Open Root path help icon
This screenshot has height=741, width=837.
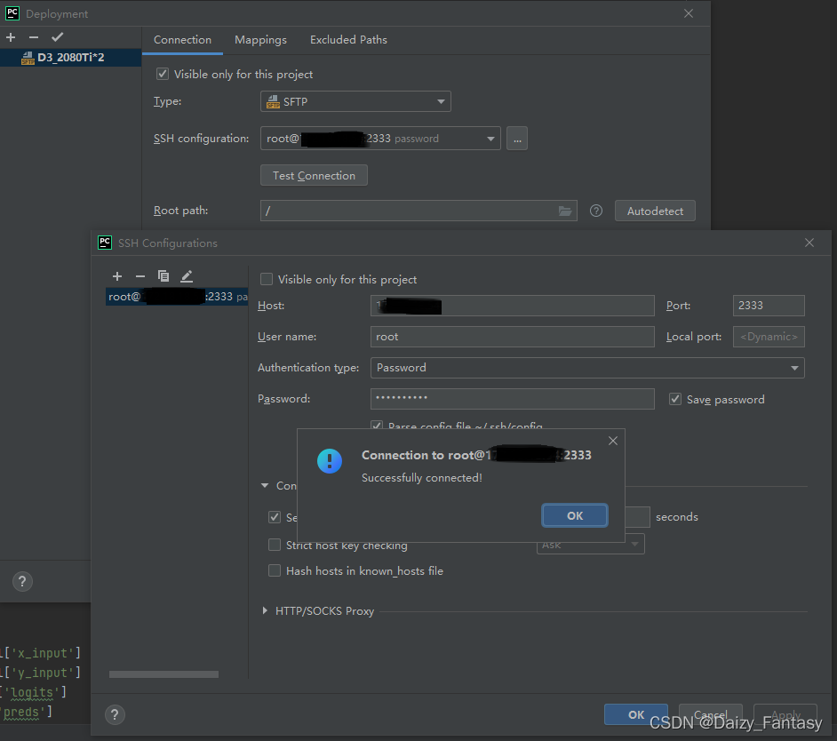pyautogui.click(x=596, y=211)
